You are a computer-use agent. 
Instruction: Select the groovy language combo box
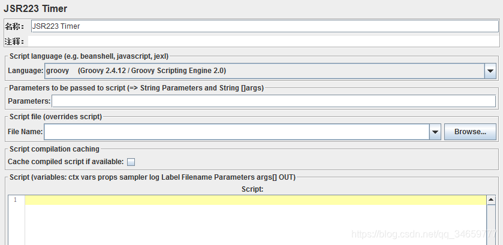tap(270, 71)
